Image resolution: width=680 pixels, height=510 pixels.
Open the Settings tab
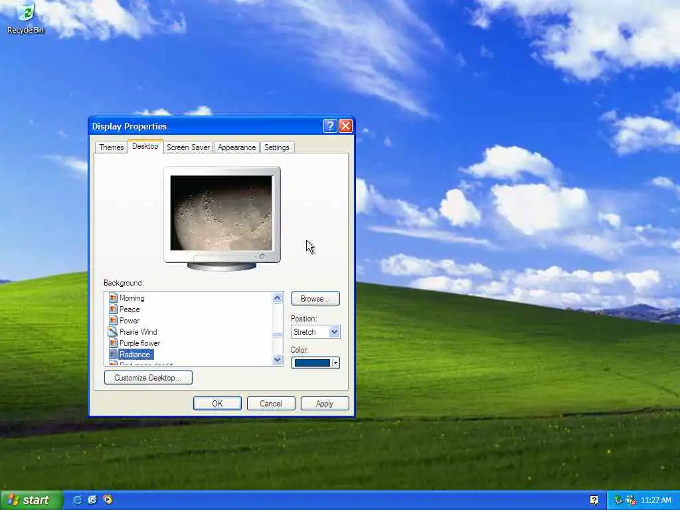pos(277,147)
